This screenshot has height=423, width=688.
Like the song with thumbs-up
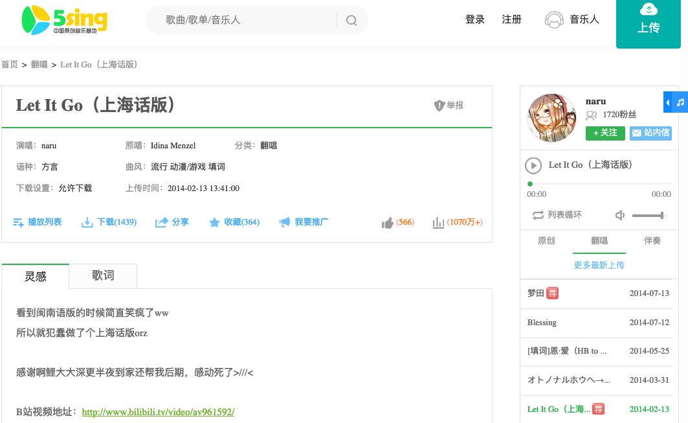click(x=388, y=223)
